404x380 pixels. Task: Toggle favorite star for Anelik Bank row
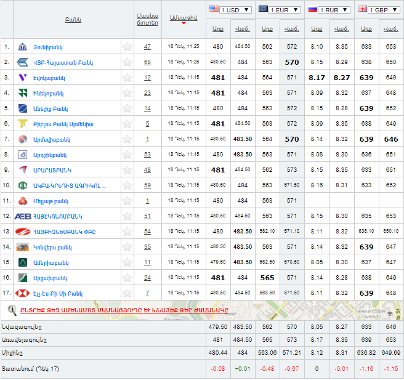pos(127,108)
